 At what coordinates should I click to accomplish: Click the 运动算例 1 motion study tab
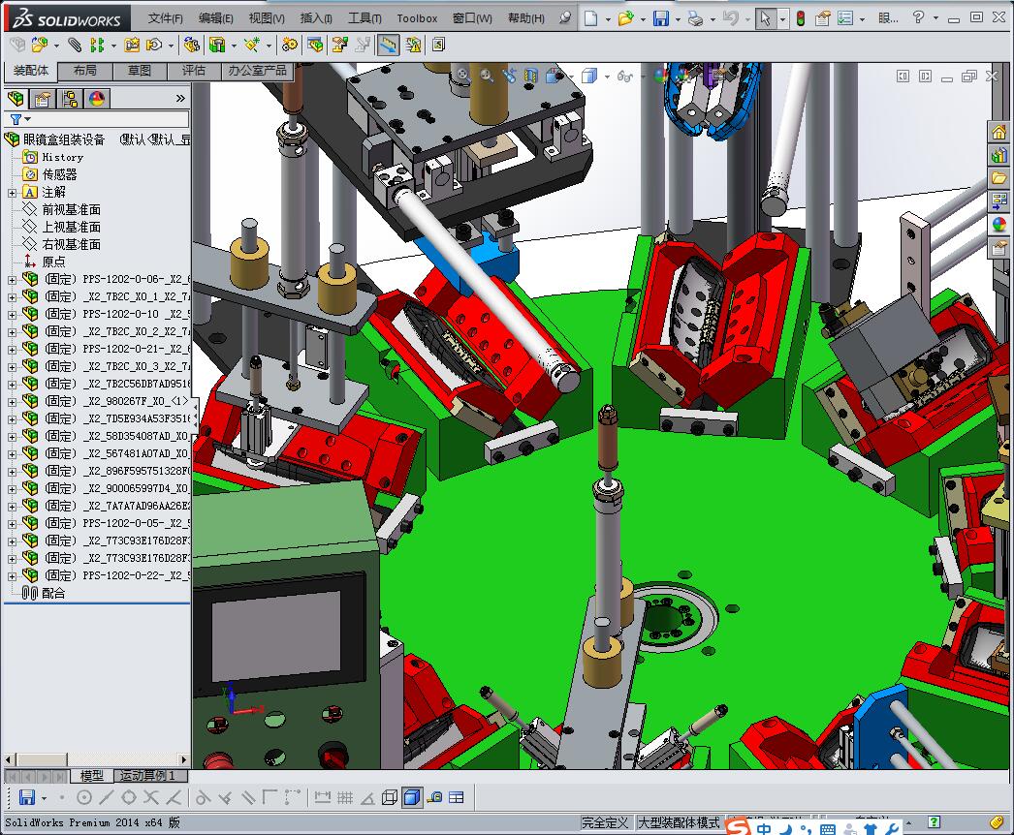tap(147, 776)
